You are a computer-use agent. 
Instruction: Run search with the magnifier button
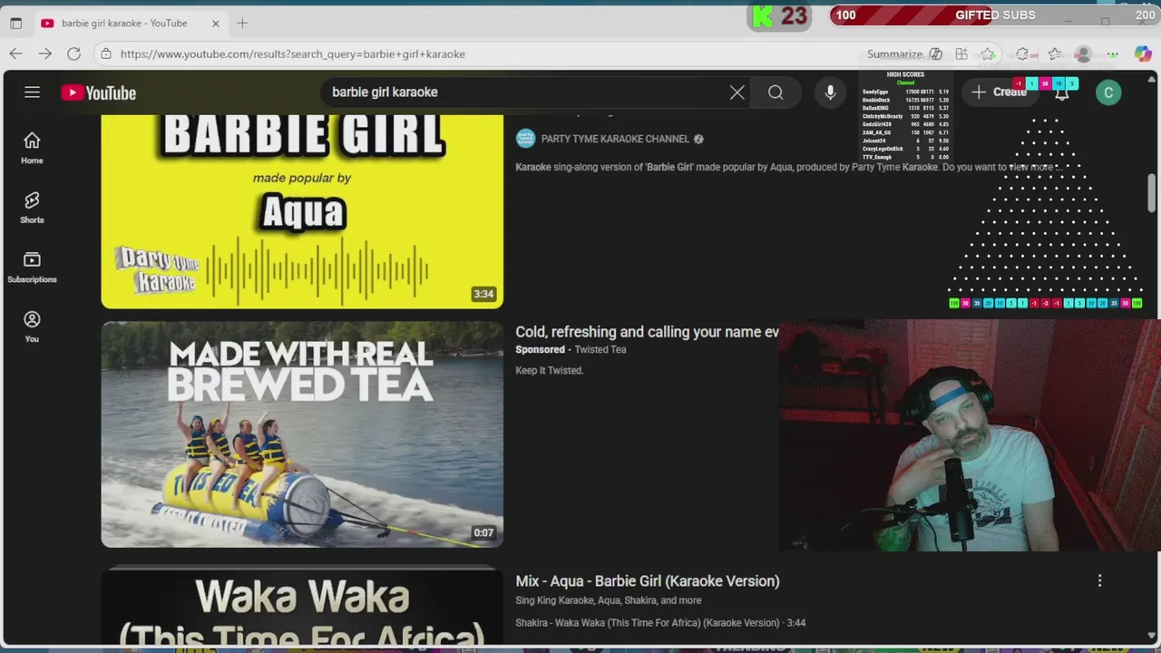[x=776, y=93]
